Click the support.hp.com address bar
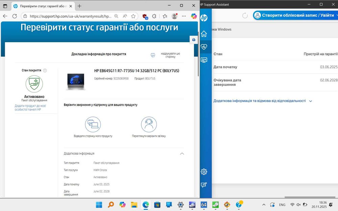Image resolution: width=338 pixels, height=211 pixels. coord(71,16)
